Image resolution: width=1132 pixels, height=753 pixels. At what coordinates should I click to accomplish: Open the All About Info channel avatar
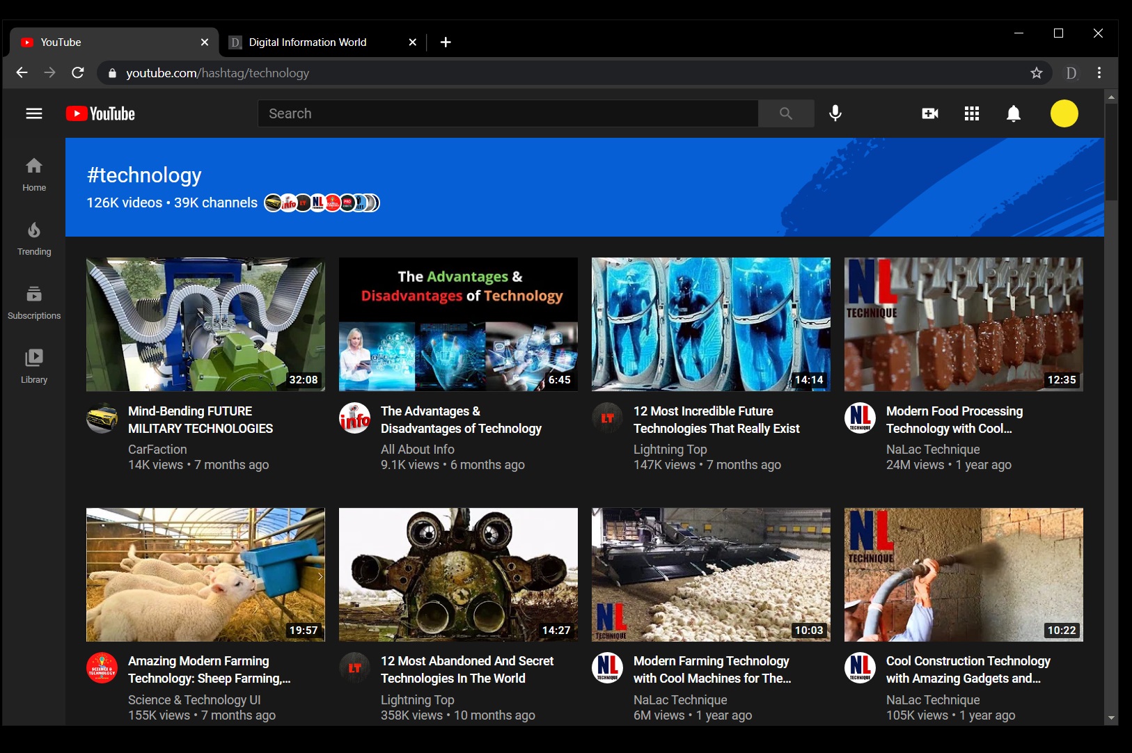(355, 418)
